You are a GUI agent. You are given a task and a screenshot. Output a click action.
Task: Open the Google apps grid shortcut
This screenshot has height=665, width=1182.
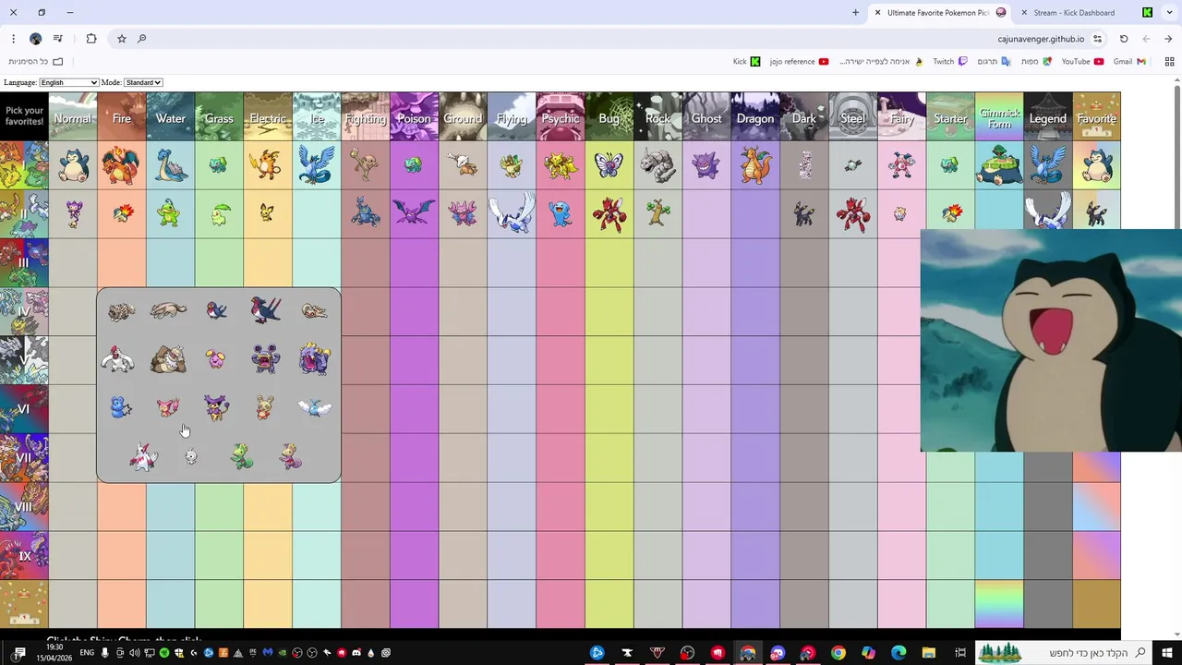[x=1169, y=62]
